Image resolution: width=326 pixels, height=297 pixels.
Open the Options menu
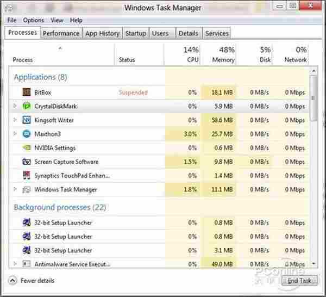tap(33, 20)
